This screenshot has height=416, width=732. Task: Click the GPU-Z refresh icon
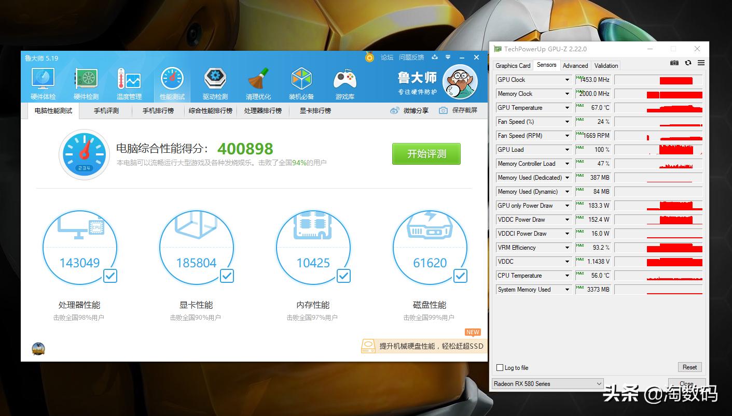coord(687,62)
